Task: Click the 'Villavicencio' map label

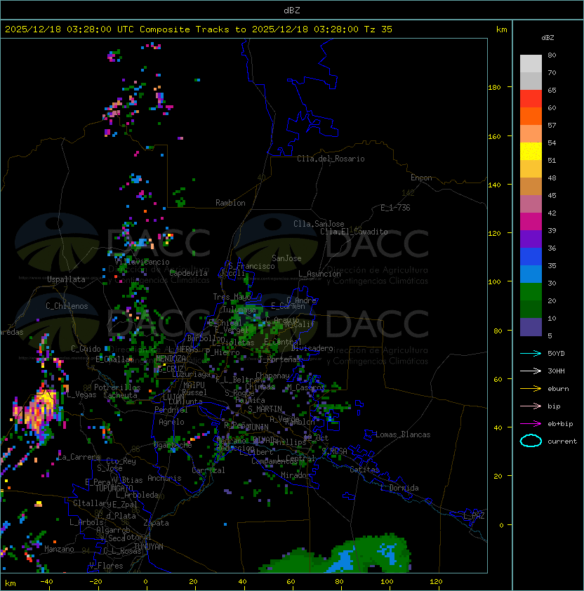Action: (x=142, y=262)
